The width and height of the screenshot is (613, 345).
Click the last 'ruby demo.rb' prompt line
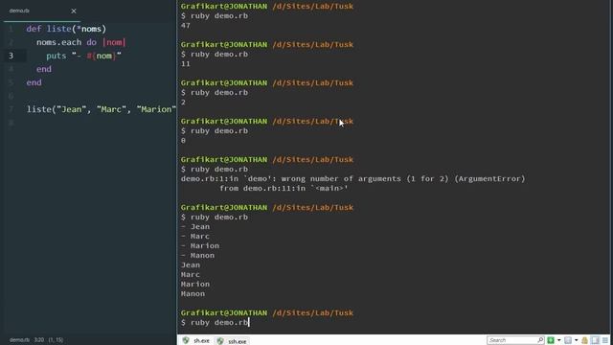[215, 322]
